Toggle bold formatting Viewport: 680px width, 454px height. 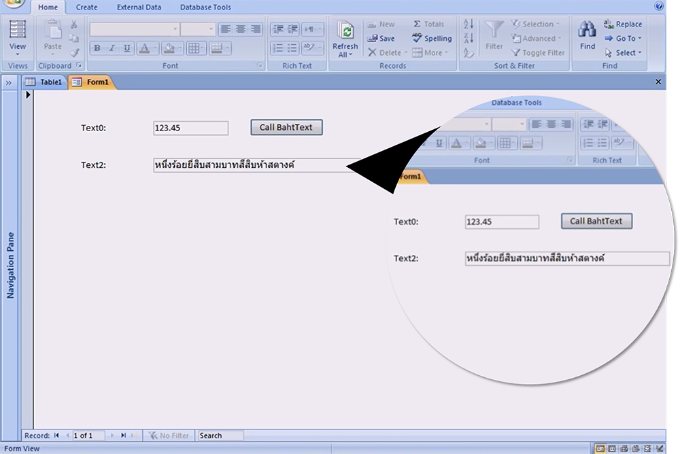point(97,48)
